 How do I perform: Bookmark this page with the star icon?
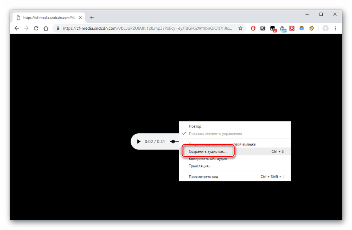pos(240,29)
